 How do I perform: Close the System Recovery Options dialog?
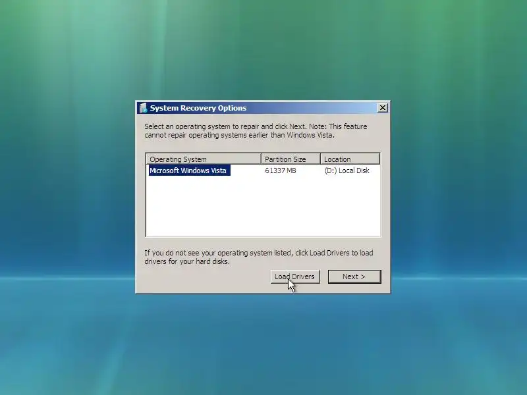click(383, 108)
